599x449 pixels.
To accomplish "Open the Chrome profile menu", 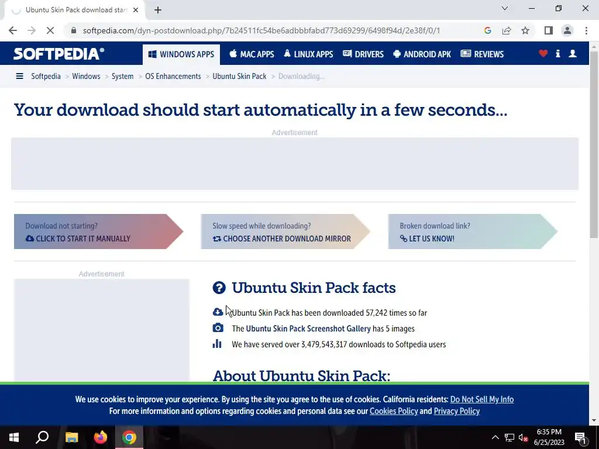I will (x=567, y=30).
